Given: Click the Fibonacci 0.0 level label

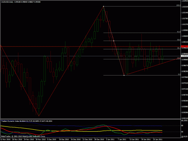Looking at the screenshot, I should click(x=179, y=74).
